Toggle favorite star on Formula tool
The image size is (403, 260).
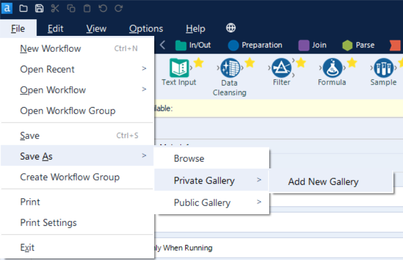pyautogui.click(x=352, y=62)
